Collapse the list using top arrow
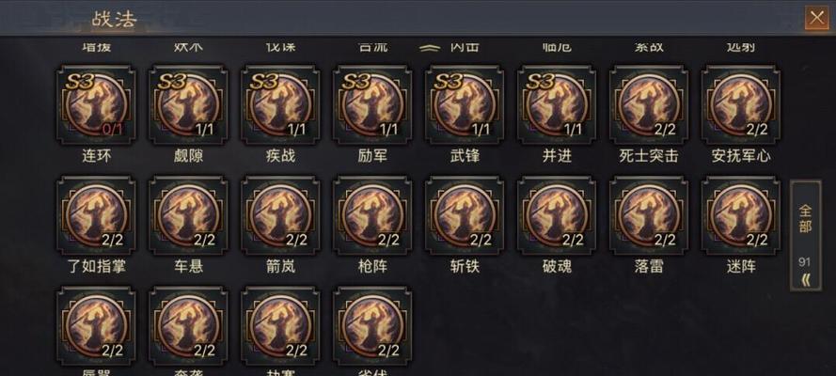 [x=430, y=48]
